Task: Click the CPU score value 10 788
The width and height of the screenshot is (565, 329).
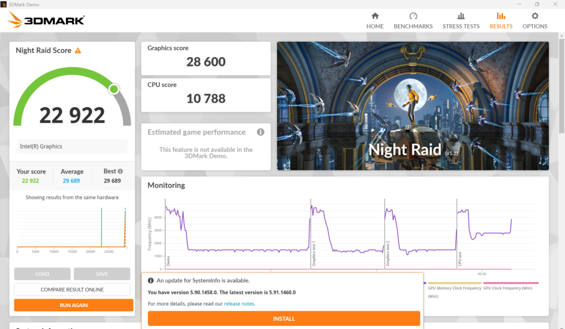Action: click(206, 98)
